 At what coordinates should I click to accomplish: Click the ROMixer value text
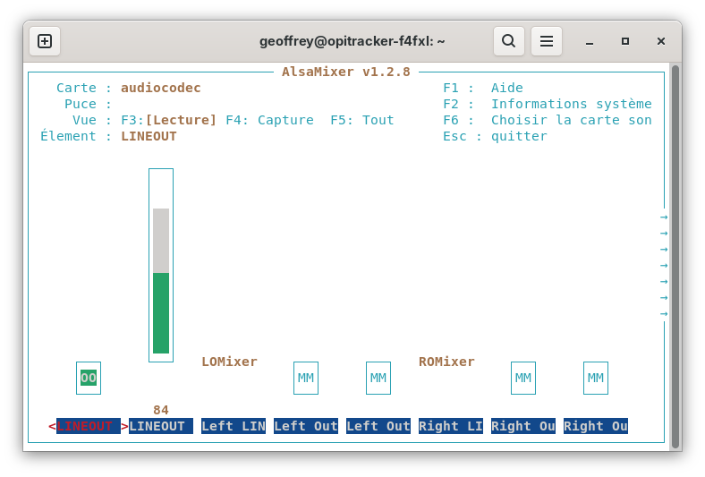pyautogui.click(x=446, y=362)
